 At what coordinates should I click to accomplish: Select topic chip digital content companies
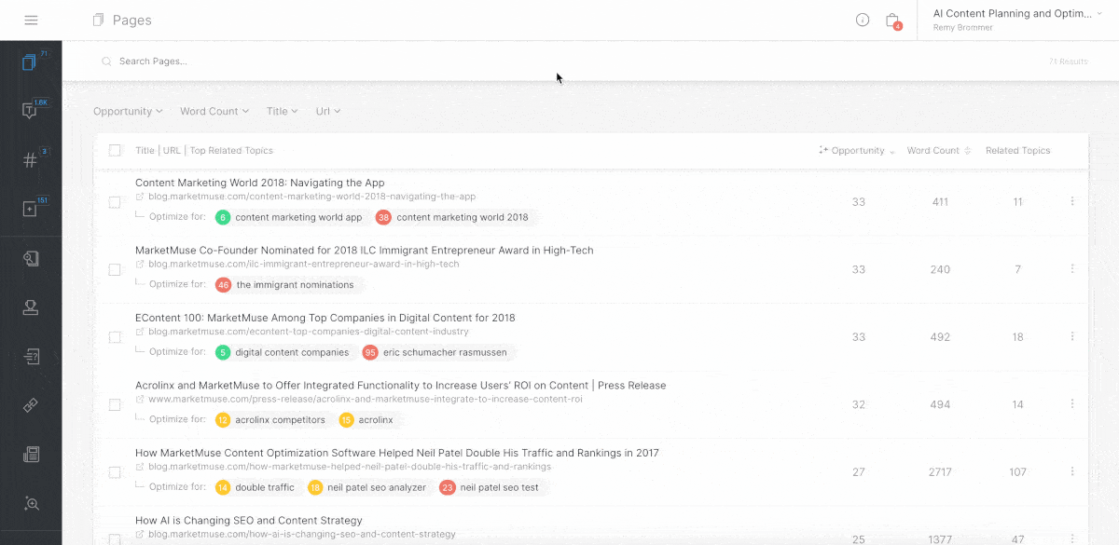(284, 352)
